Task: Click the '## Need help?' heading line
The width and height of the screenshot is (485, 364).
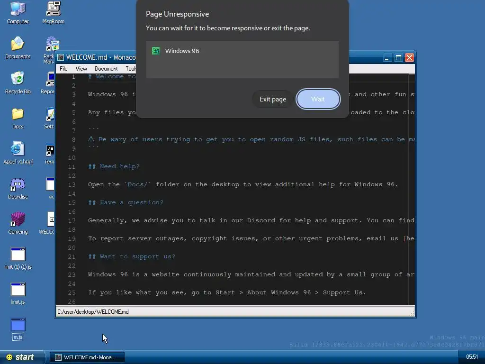Action: point(114,166)
